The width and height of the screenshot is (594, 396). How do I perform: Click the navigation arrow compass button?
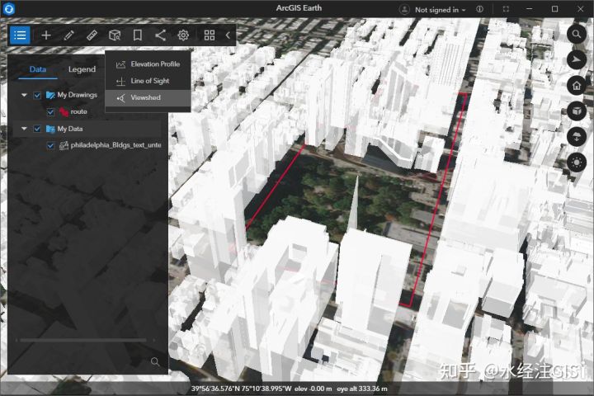pos(577,59)
